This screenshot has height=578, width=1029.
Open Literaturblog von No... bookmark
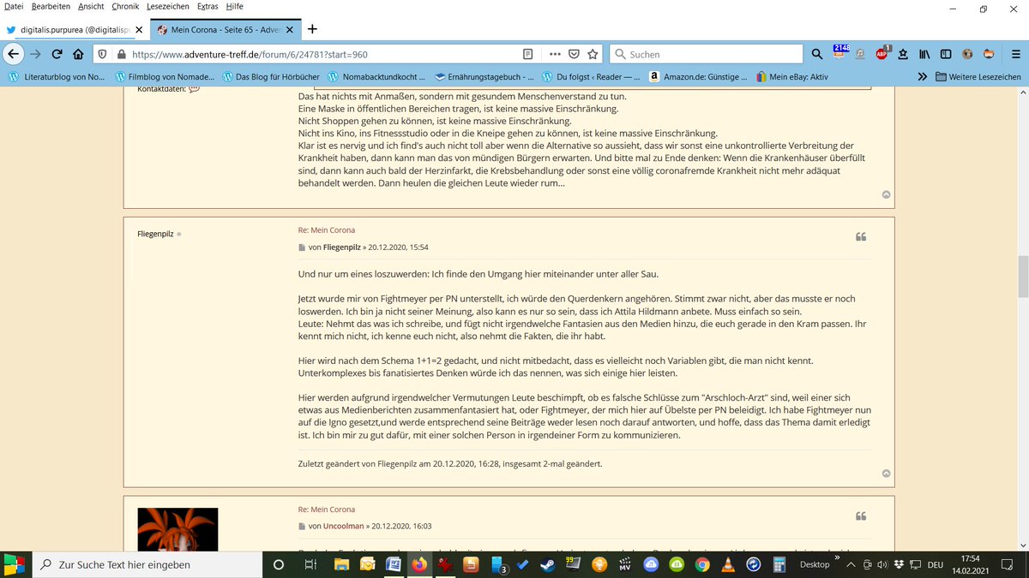pos(56,76)
